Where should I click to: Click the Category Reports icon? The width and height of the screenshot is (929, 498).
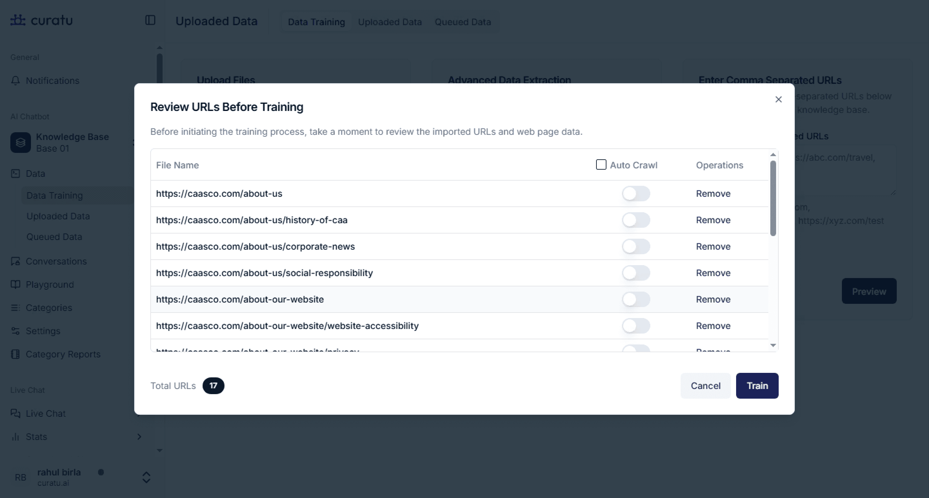tap(15, 354)
